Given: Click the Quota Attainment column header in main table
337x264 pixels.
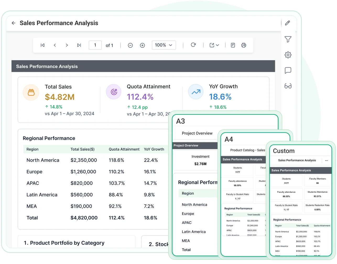Looking at the screenshot, I should coord(124,149).
